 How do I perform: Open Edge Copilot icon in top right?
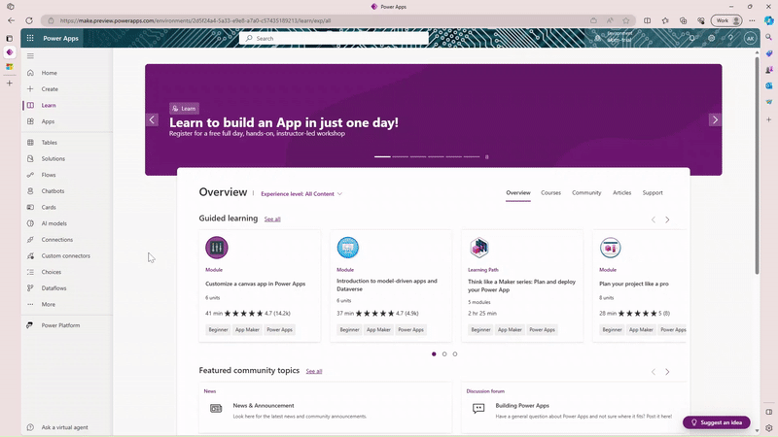tap(768, 20)
